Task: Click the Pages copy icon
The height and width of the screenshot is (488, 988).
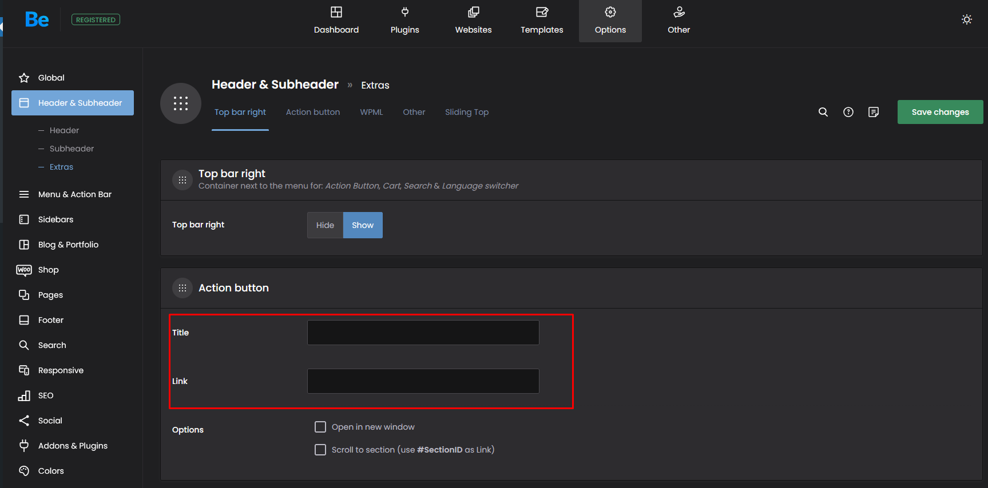Action: point(24,295)
